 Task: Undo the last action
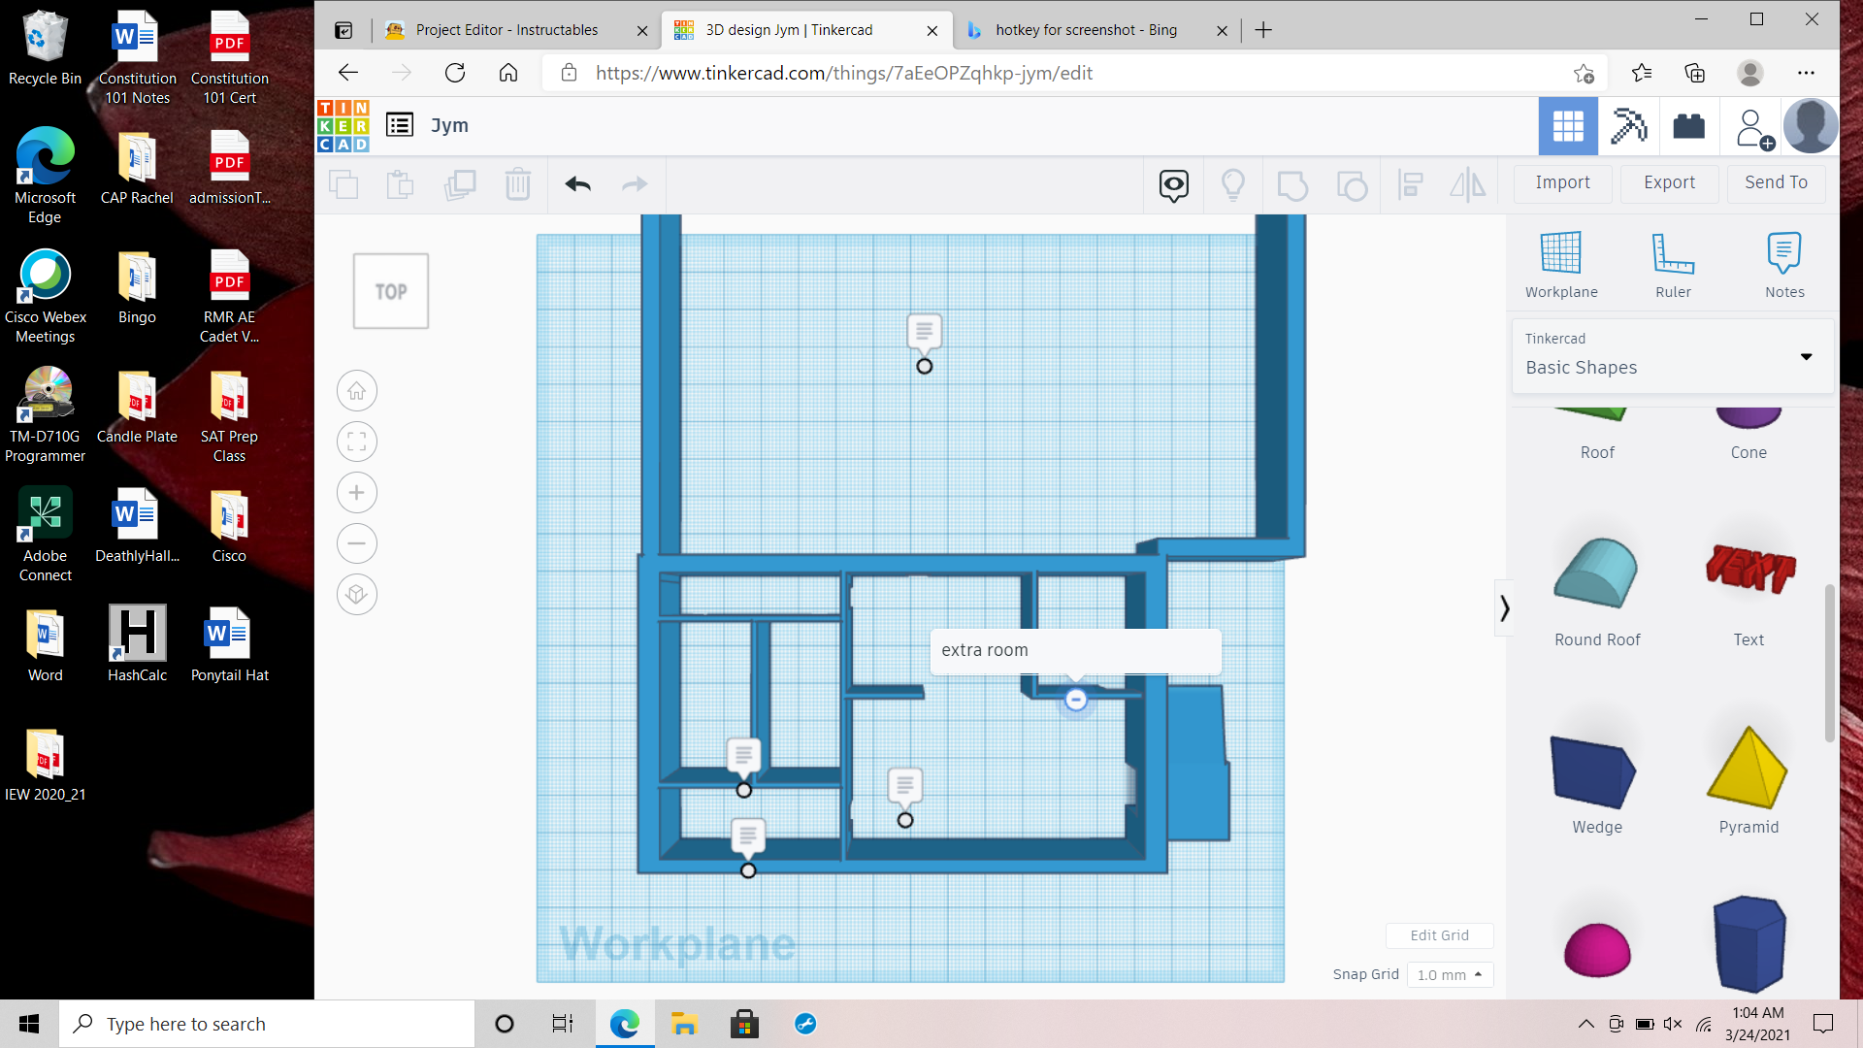pos(578,184)
